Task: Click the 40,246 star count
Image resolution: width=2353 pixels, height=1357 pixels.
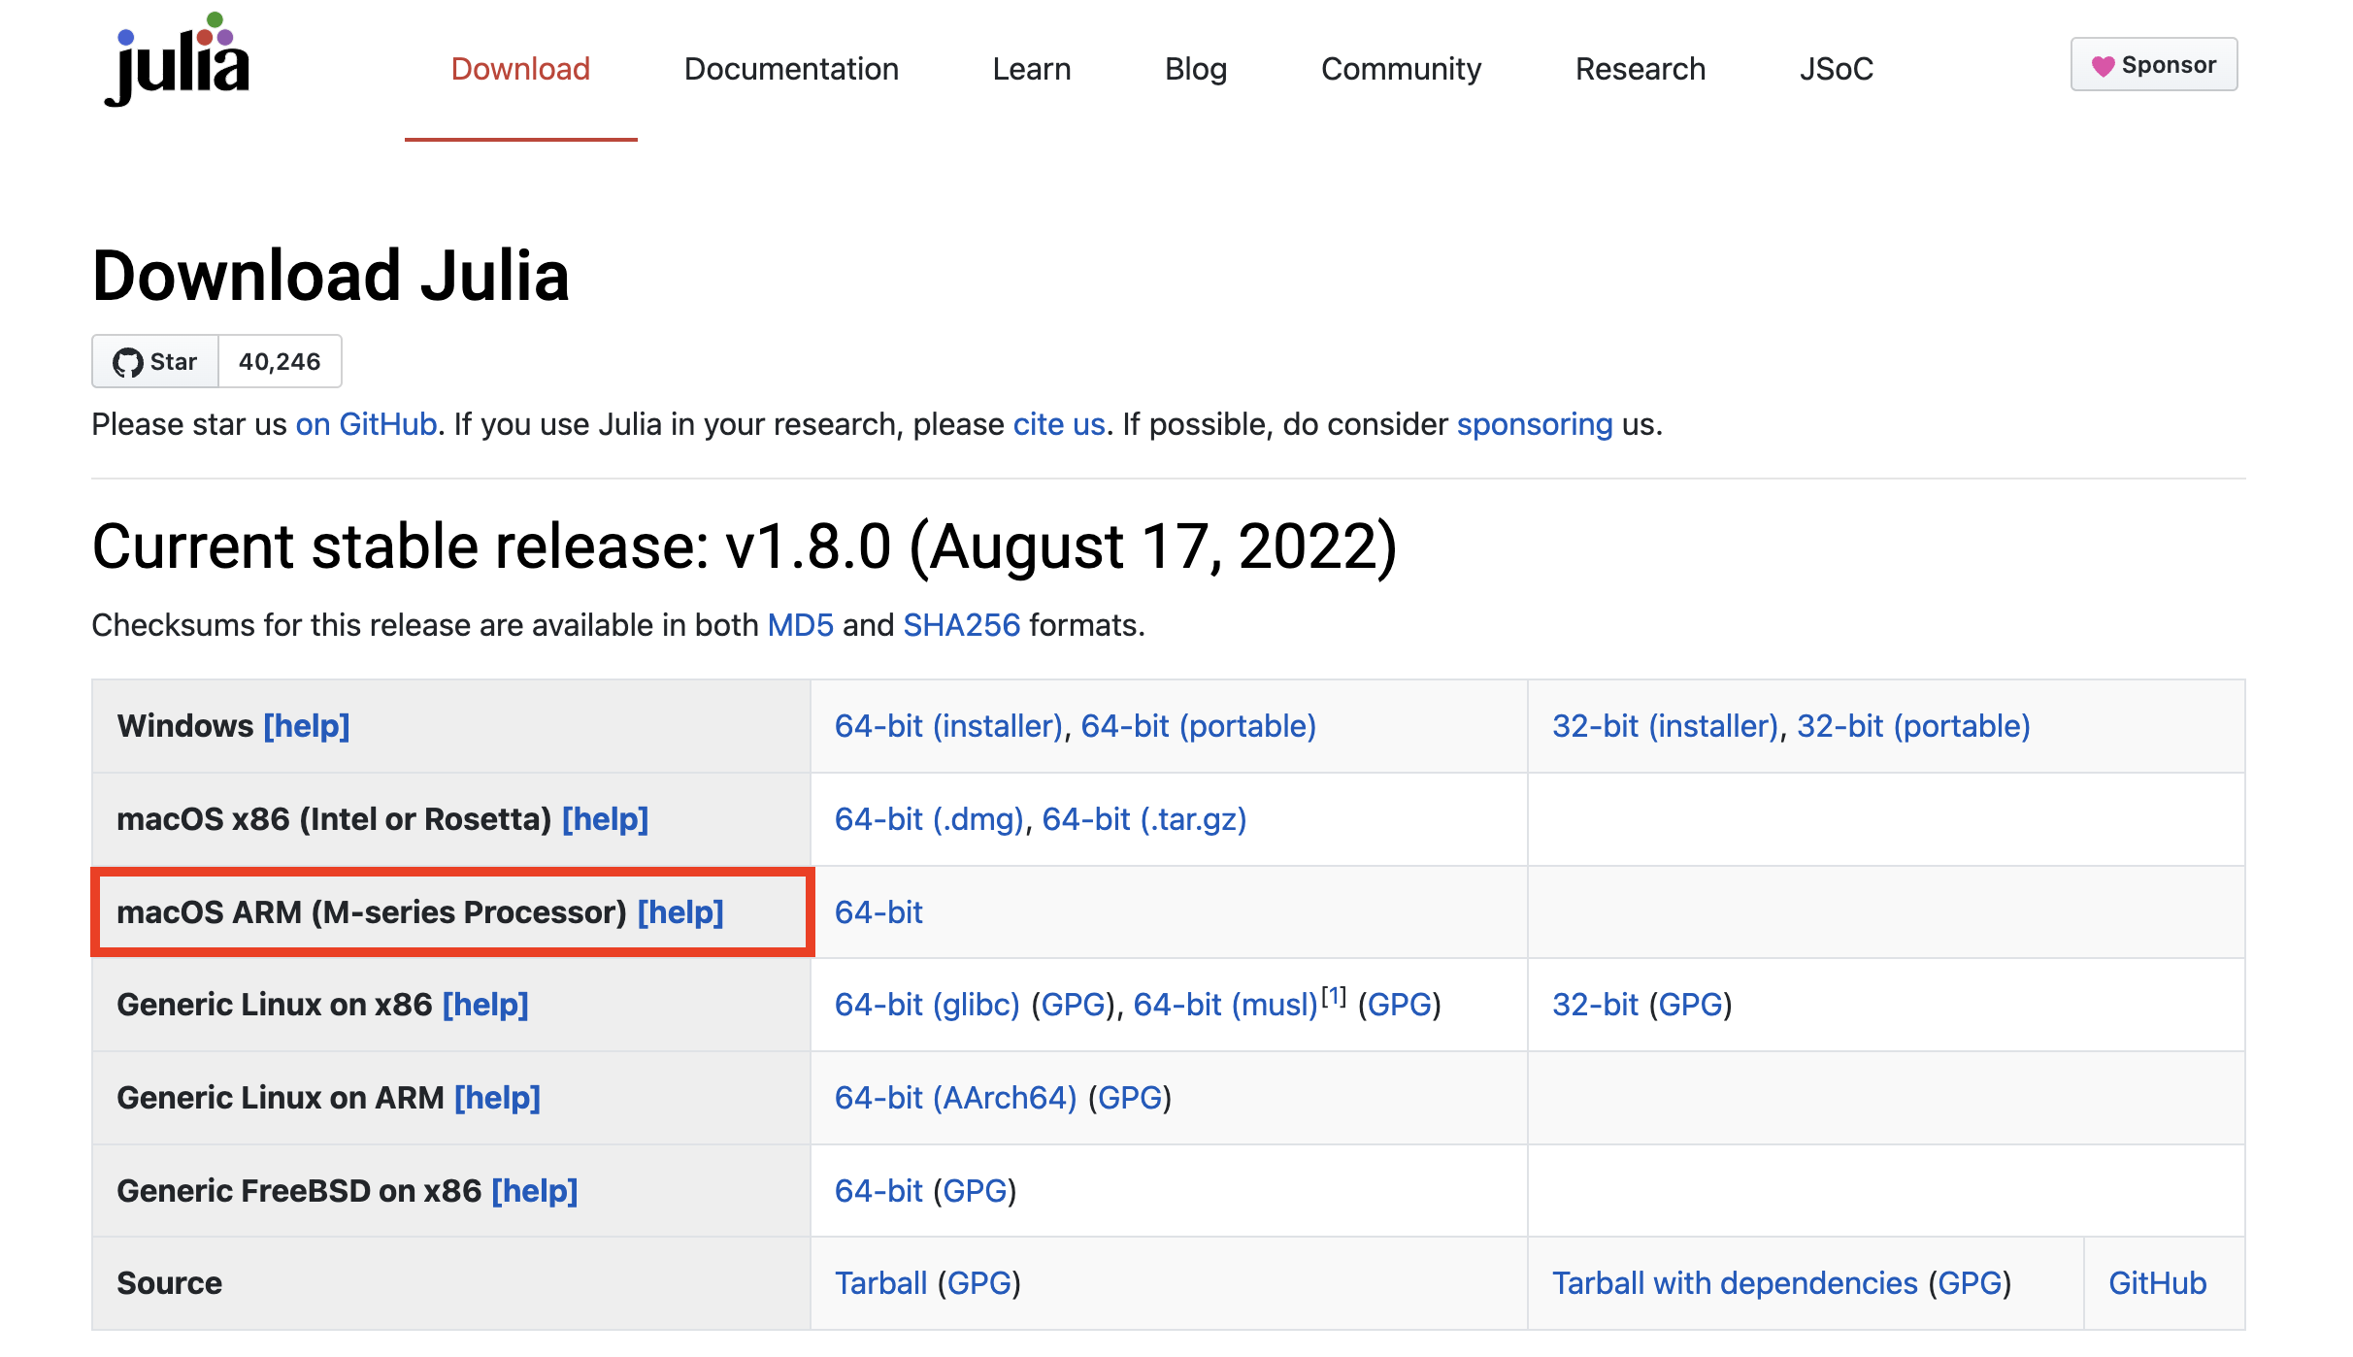Action: tap(280, 362)
